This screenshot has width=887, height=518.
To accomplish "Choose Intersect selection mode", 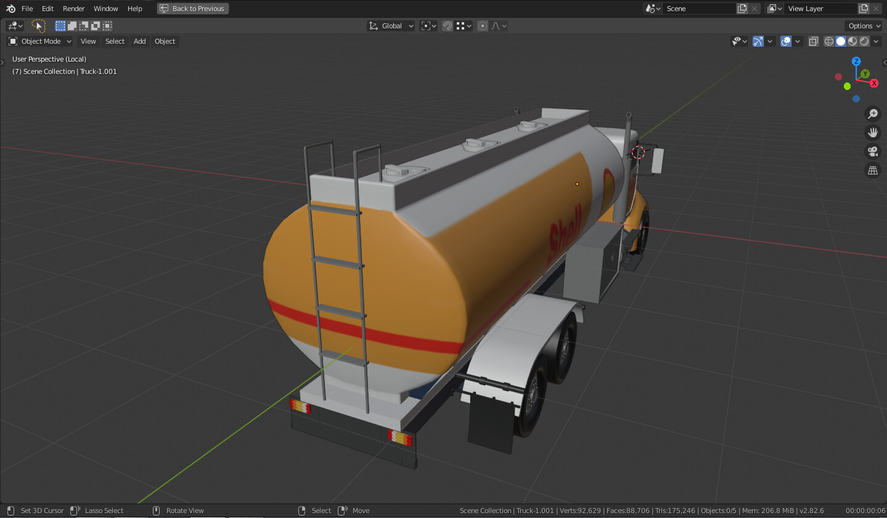I will coord(107,26).
